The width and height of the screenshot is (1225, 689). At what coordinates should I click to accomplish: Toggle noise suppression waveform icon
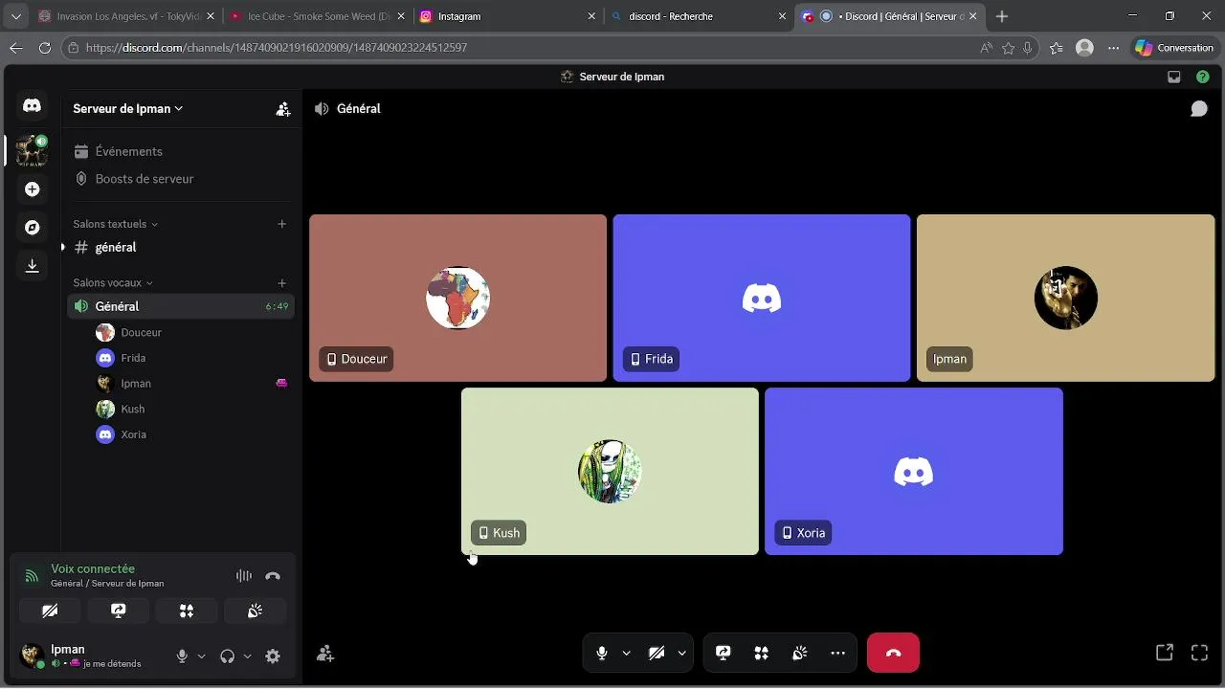[x=244, y=576]
